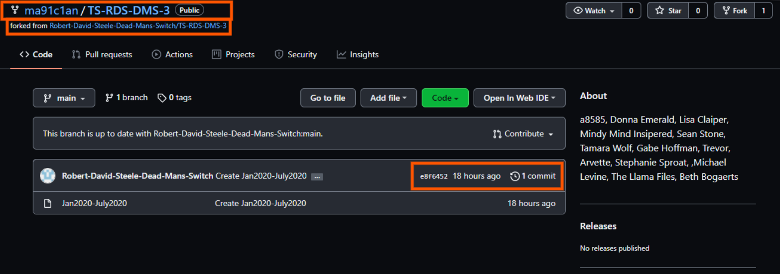
Task: Click the branch icon showing 1 branch
Action: click(109, 98)
